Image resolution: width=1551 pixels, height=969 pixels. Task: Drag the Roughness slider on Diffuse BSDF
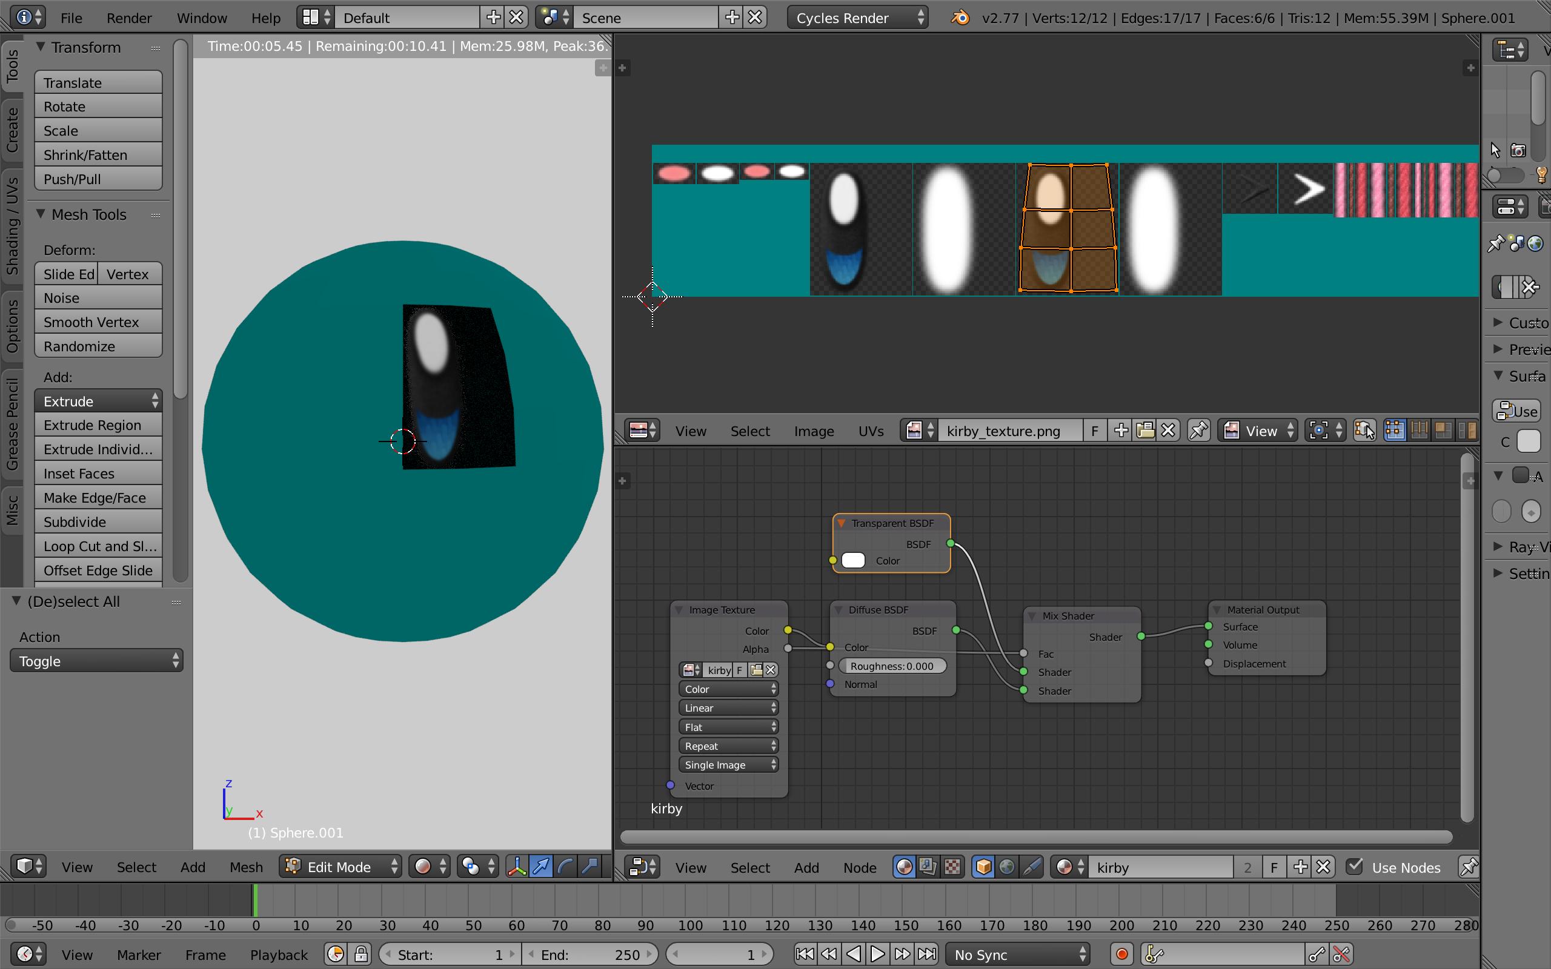892,666
